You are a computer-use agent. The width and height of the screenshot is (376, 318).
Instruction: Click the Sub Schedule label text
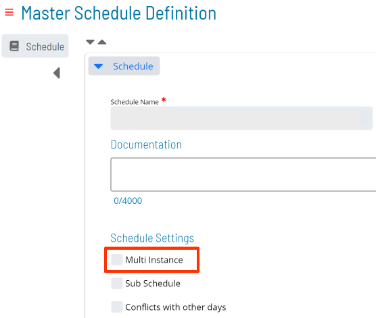[x=153, y=284]
